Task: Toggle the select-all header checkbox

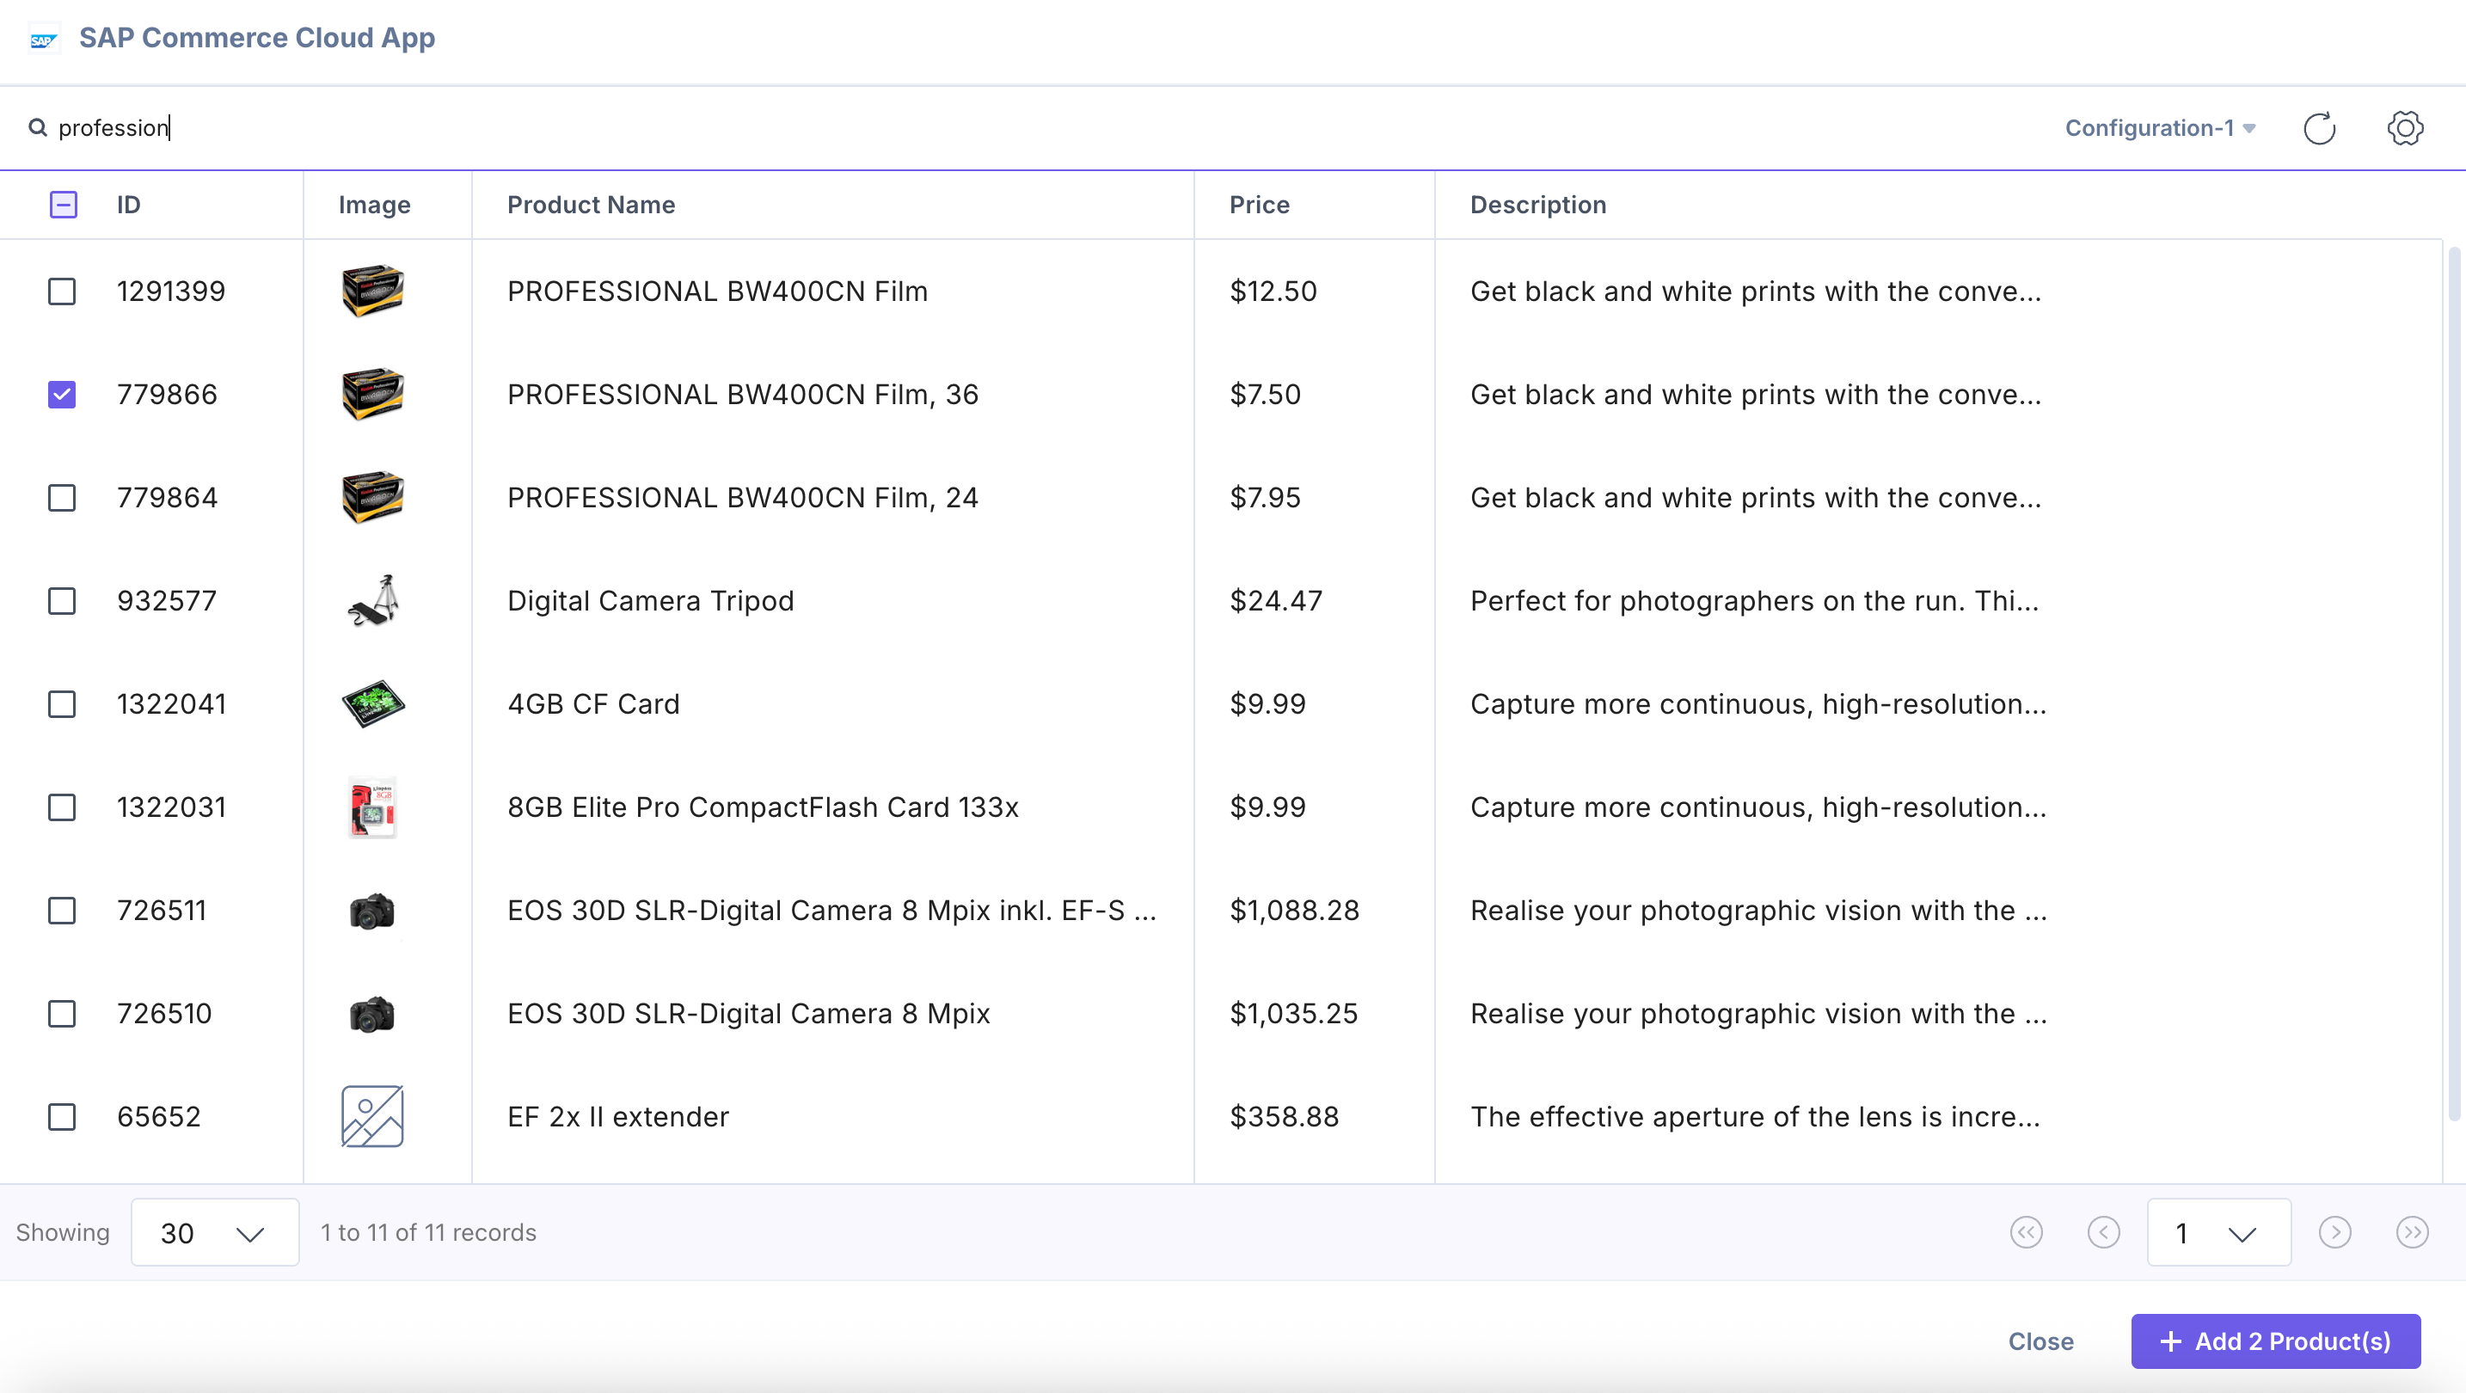Action: click(x=63, y=205)
